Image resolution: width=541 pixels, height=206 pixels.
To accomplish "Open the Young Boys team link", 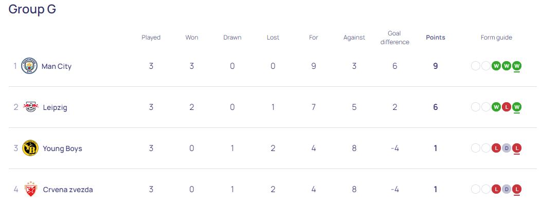I will (x=62, y=148).
